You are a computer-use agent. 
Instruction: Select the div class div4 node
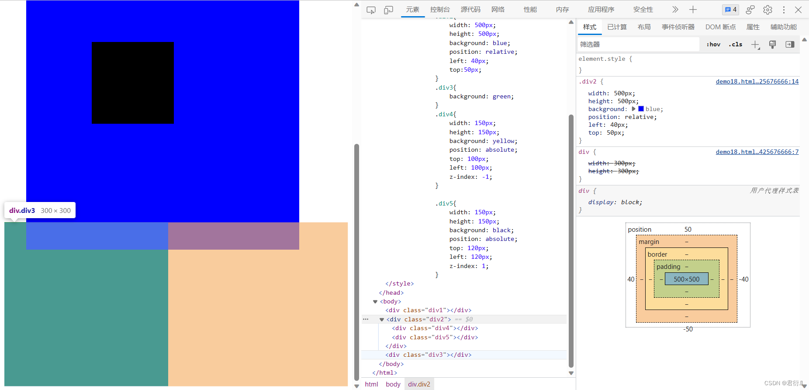tap(435, 328)
